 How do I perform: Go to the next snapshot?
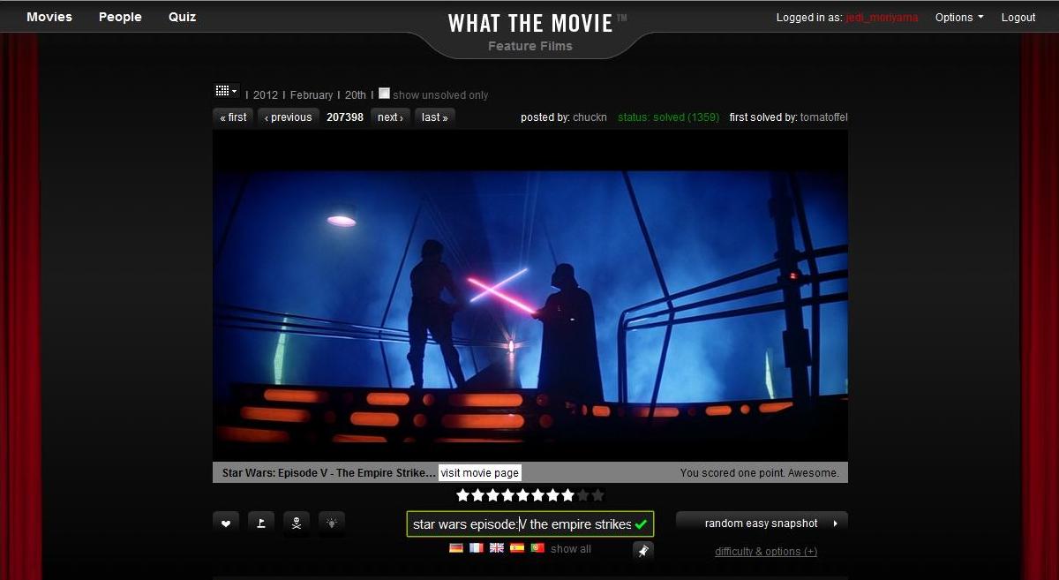pos(390,117)
